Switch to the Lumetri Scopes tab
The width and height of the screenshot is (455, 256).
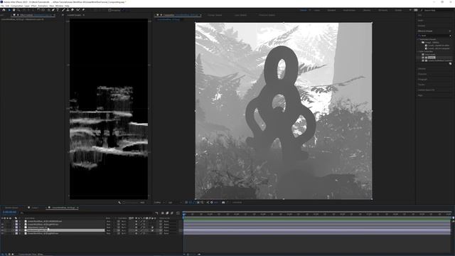point(74,15)
